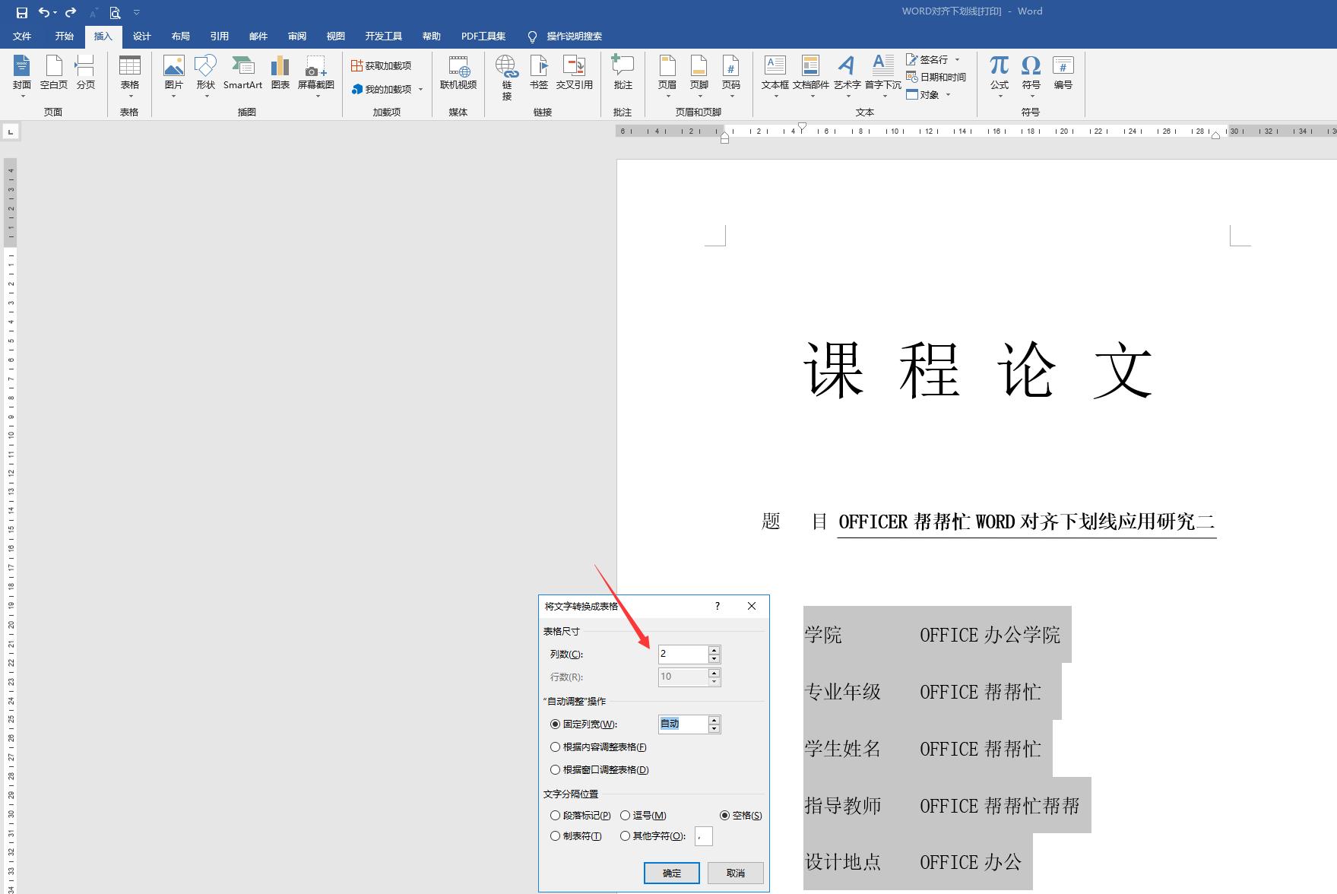Viewport: 1337px width, 894px height.
Task: Open the File (文件) tab
Action: click(22, 36)
